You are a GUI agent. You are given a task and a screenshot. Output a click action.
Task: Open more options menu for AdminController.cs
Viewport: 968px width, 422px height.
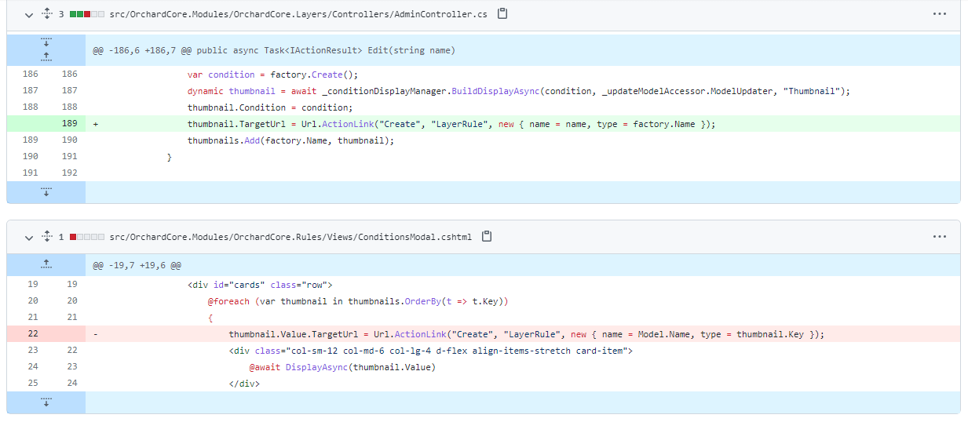[940, 14]
